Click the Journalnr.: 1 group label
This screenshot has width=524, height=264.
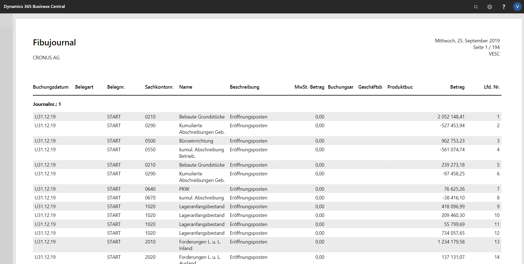[x=47, y=104]
